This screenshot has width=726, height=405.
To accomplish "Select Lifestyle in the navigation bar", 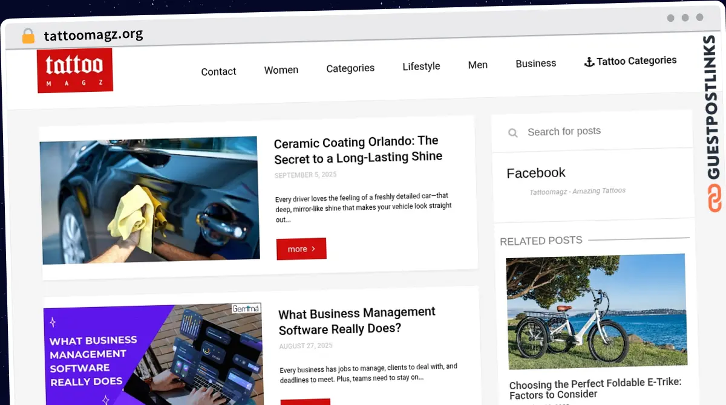I will tap(421, 66).
